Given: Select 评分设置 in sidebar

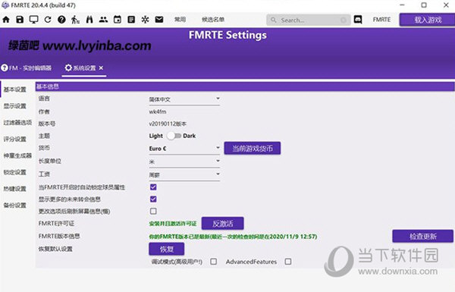Looking at the screenshot, I should (15, 139).
